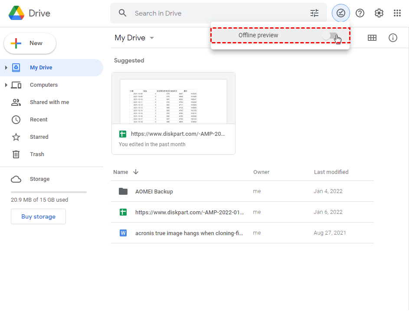
Task: Click the New button
Action: pos(30,43)
